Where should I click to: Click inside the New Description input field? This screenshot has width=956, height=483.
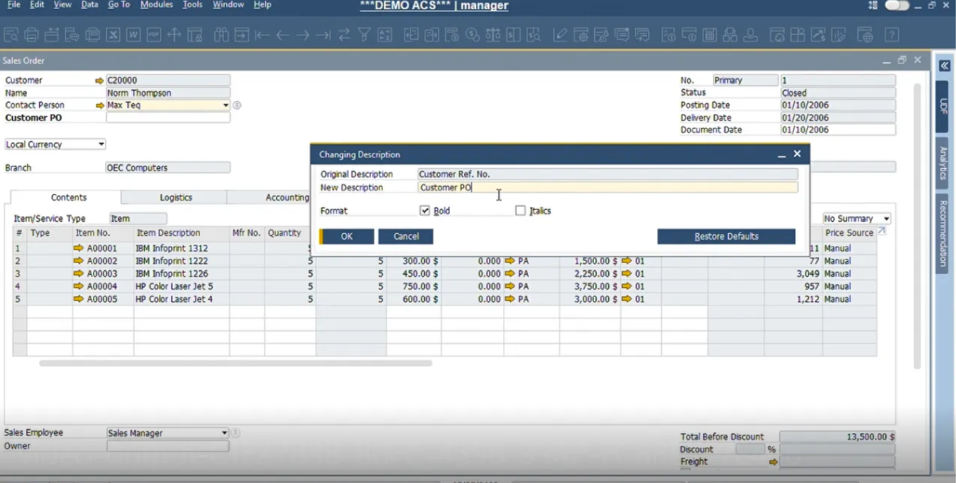pyautogui.click(x=605, y=187)
